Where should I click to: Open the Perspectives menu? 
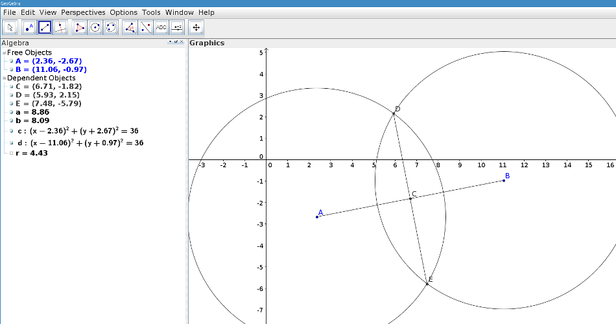(83, 12)
